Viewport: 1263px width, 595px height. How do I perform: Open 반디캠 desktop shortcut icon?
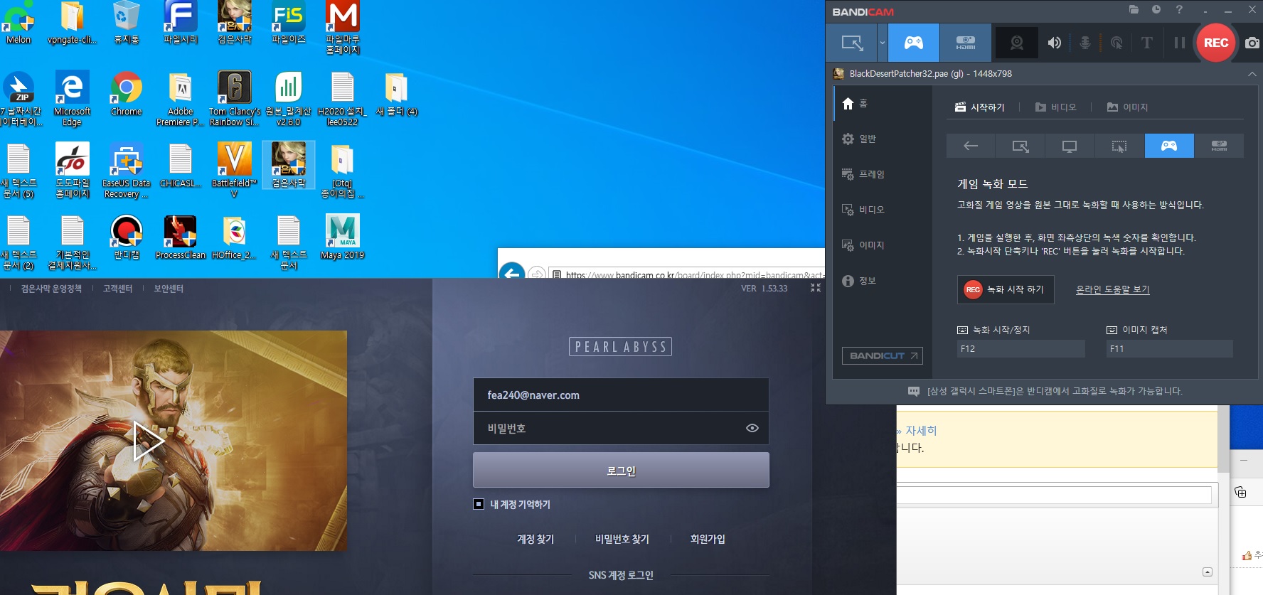point(126,237)
